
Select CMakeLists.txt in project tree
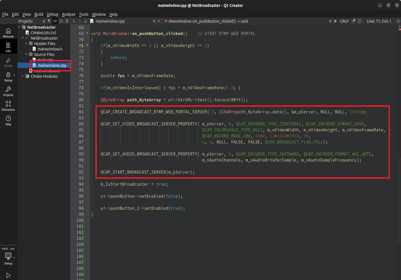click(43, 33)
